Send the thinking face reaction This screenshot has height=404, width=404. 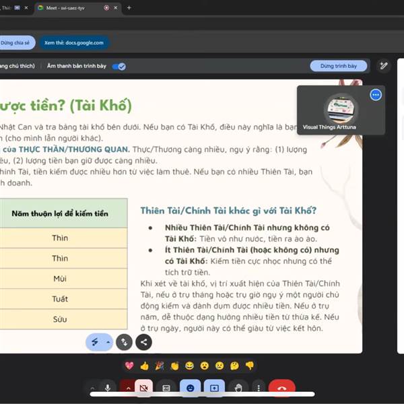[x=234, y=366]
